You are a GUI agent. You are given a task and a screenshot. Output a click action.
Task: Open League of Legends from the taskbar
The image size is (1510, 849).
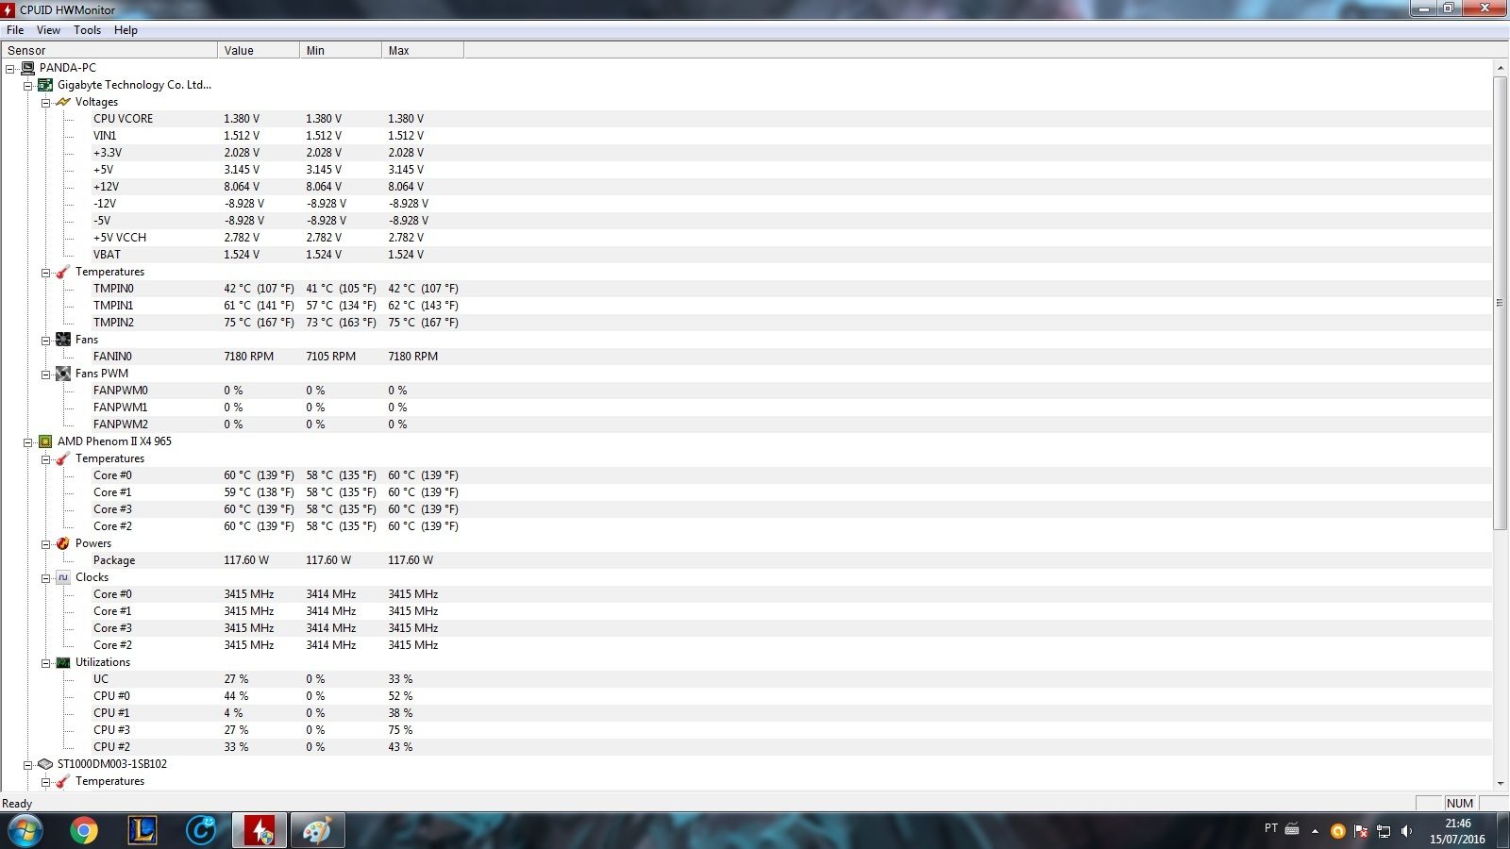pyautogui.click(x=143, y=830)
